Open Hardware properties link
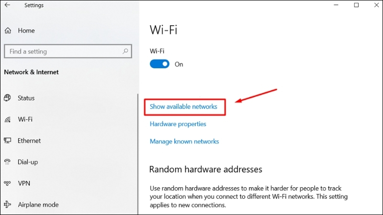The width and height of the screenshot is (383, 215). pos(178,124)
